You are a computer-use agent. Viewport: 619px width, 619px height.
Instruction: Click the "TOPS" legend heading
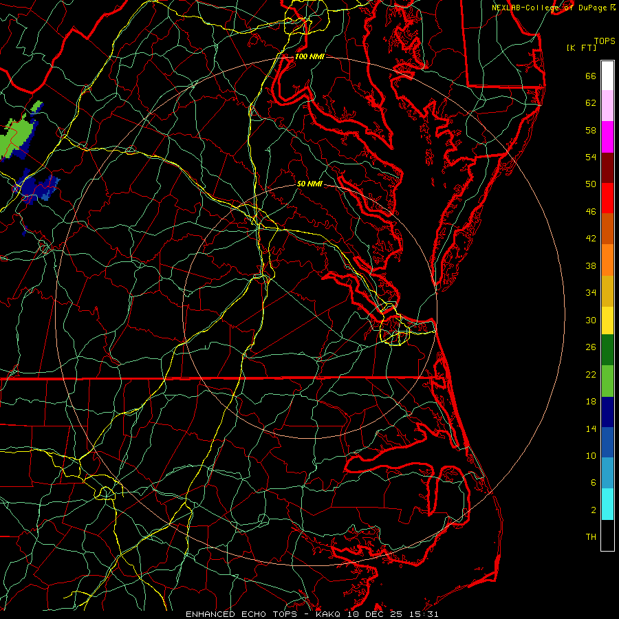[605, 41]
